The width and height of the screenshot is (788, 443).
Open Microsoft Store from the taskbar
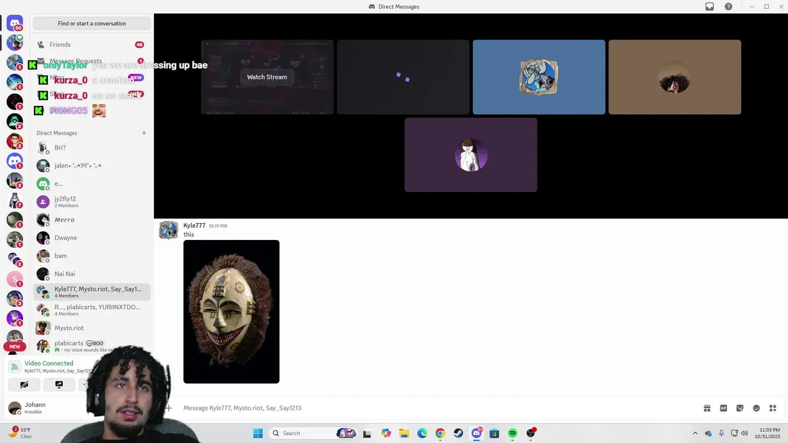(x=494, y=433)
